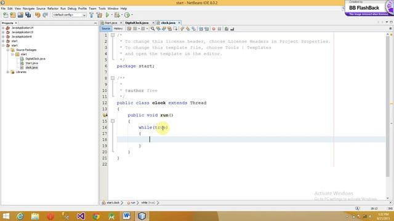Open the Tools menu
The image size is (394, 221).
[102, 9]
